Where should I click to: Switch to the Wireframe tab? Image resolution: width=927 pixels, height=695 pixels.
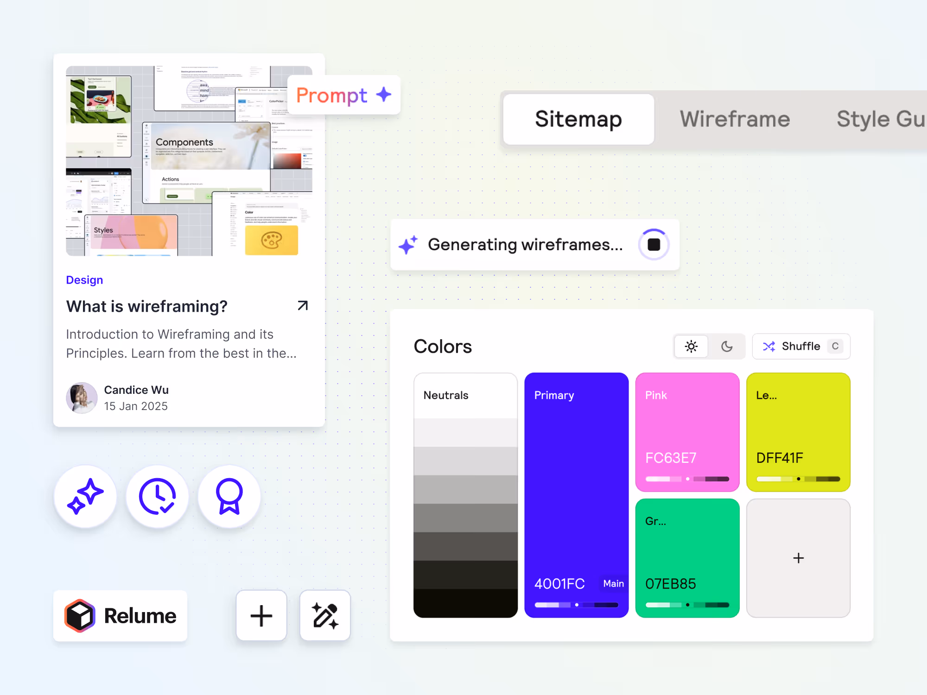(x=735, y=119)
